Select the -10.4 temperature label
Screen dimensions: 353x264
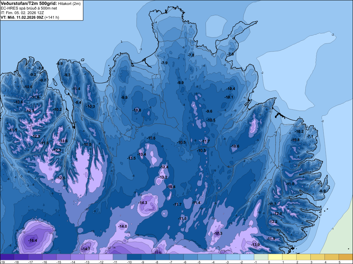(x=231, y=89)
